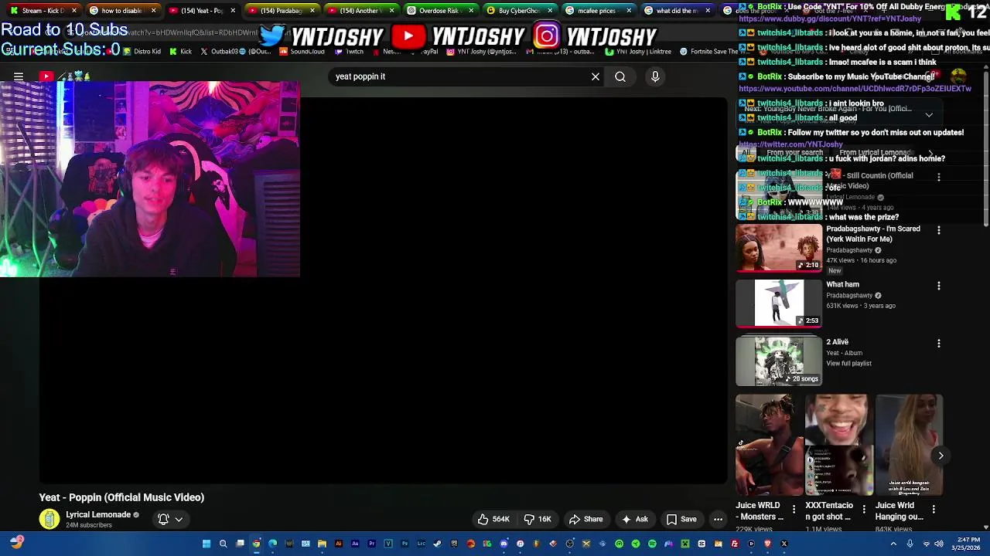Open the Twitch bookmark
The image size is (990, 556).
click(350, 52)
